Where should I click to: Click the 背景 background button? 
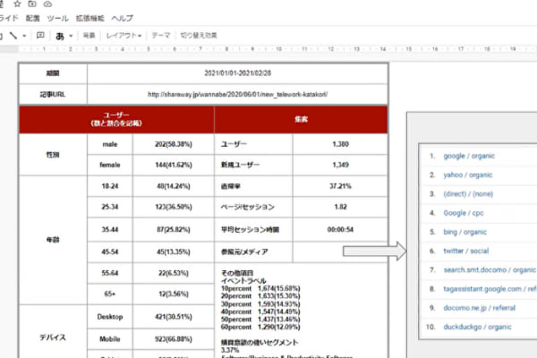click(89, 36)
